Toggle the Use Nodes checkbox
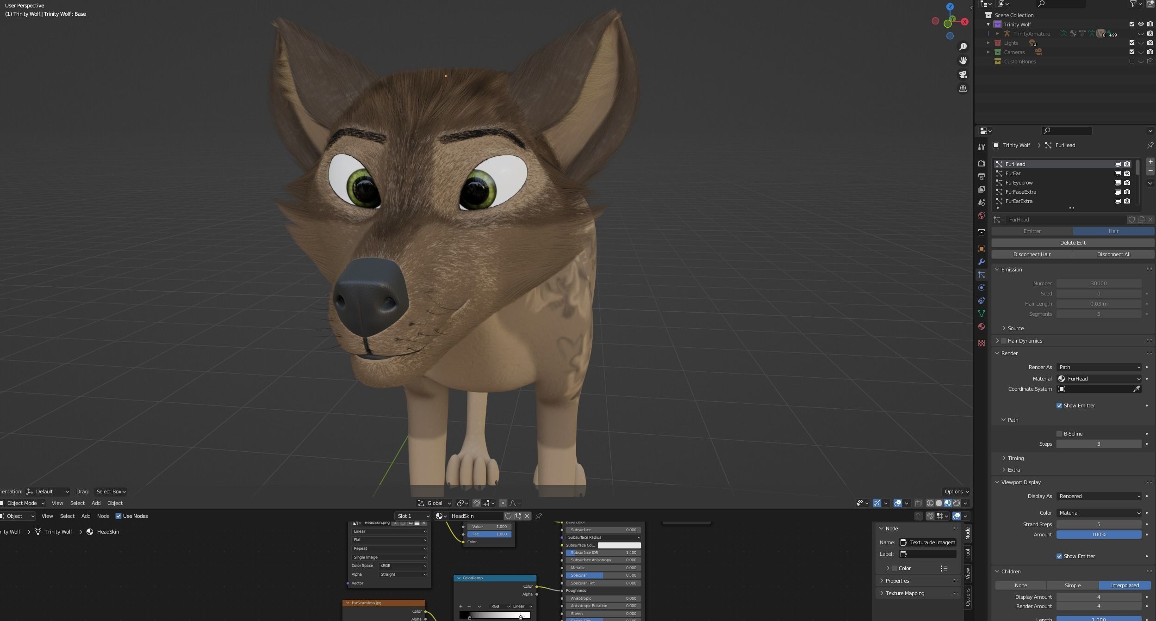Image resolution: width=1156 pixels, height=621 pixels. [118, 516]
